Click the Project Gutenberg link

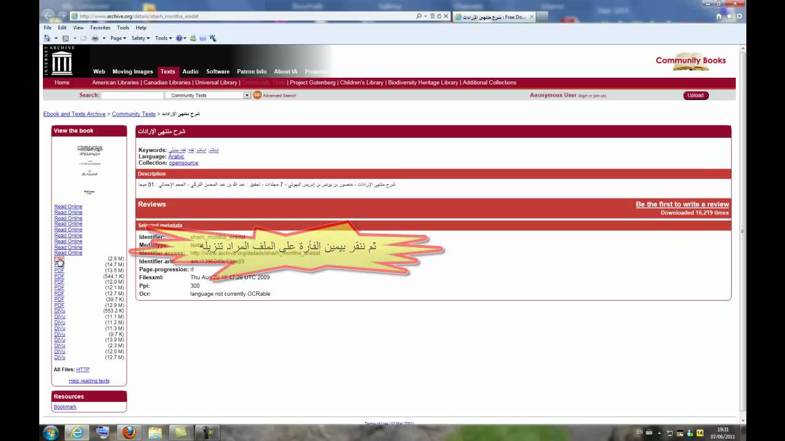click(x=313, y=83)
